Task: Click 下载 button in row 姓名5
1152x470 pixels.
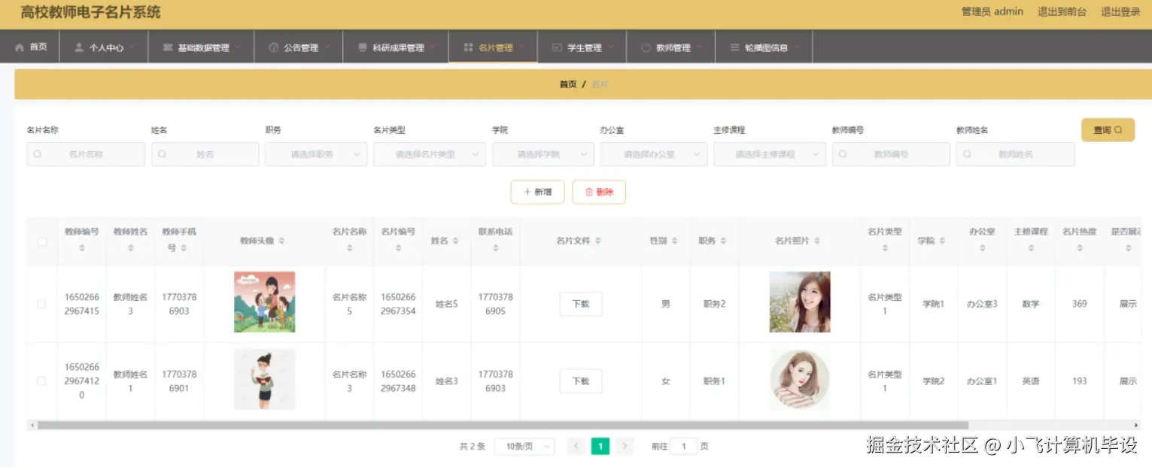Action: (x=581, y=304)
